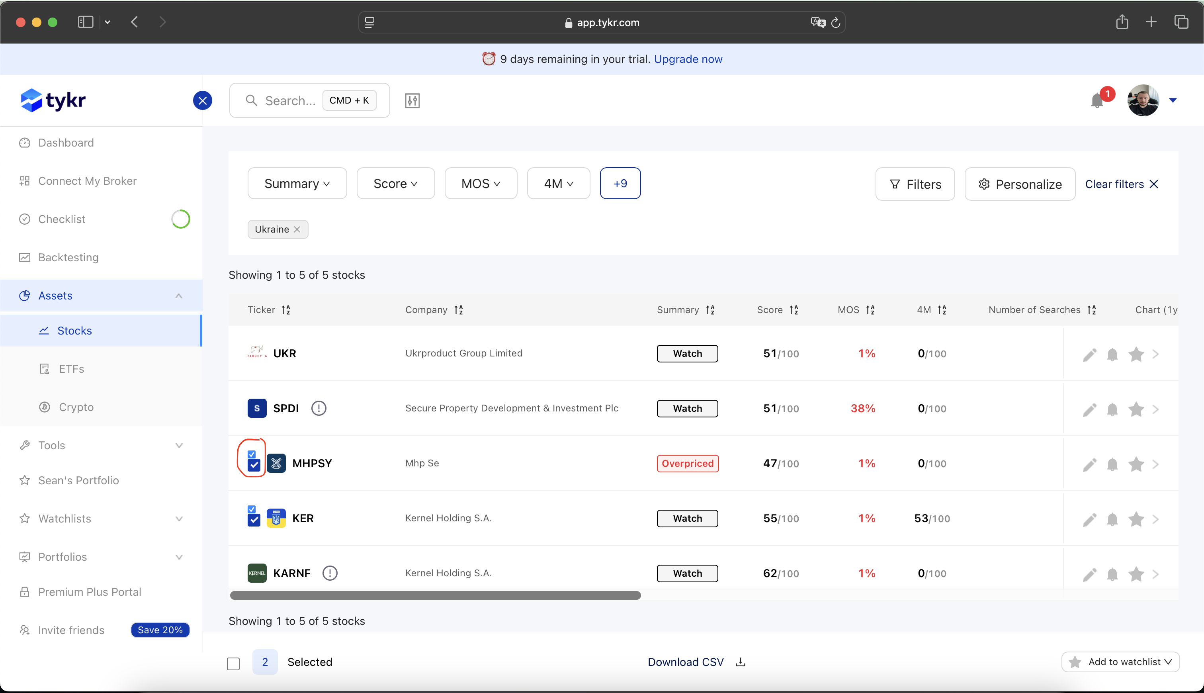Viewport: 1204px width, 693px height.
Task: Sort by Number of Searches column
Action: 1092,310
